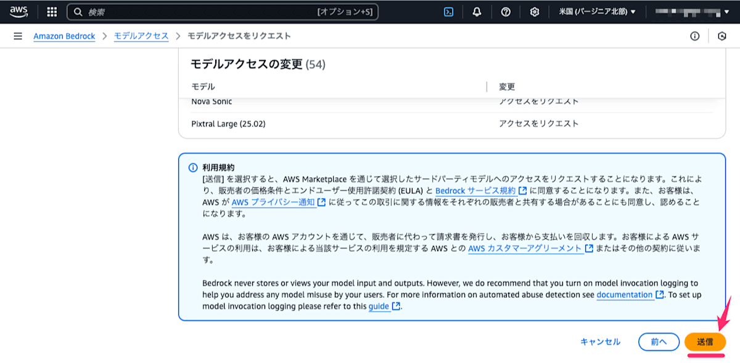Open the abuse detection documentation link
This screenshot has height=363, width=740.
tap(630, 295)
